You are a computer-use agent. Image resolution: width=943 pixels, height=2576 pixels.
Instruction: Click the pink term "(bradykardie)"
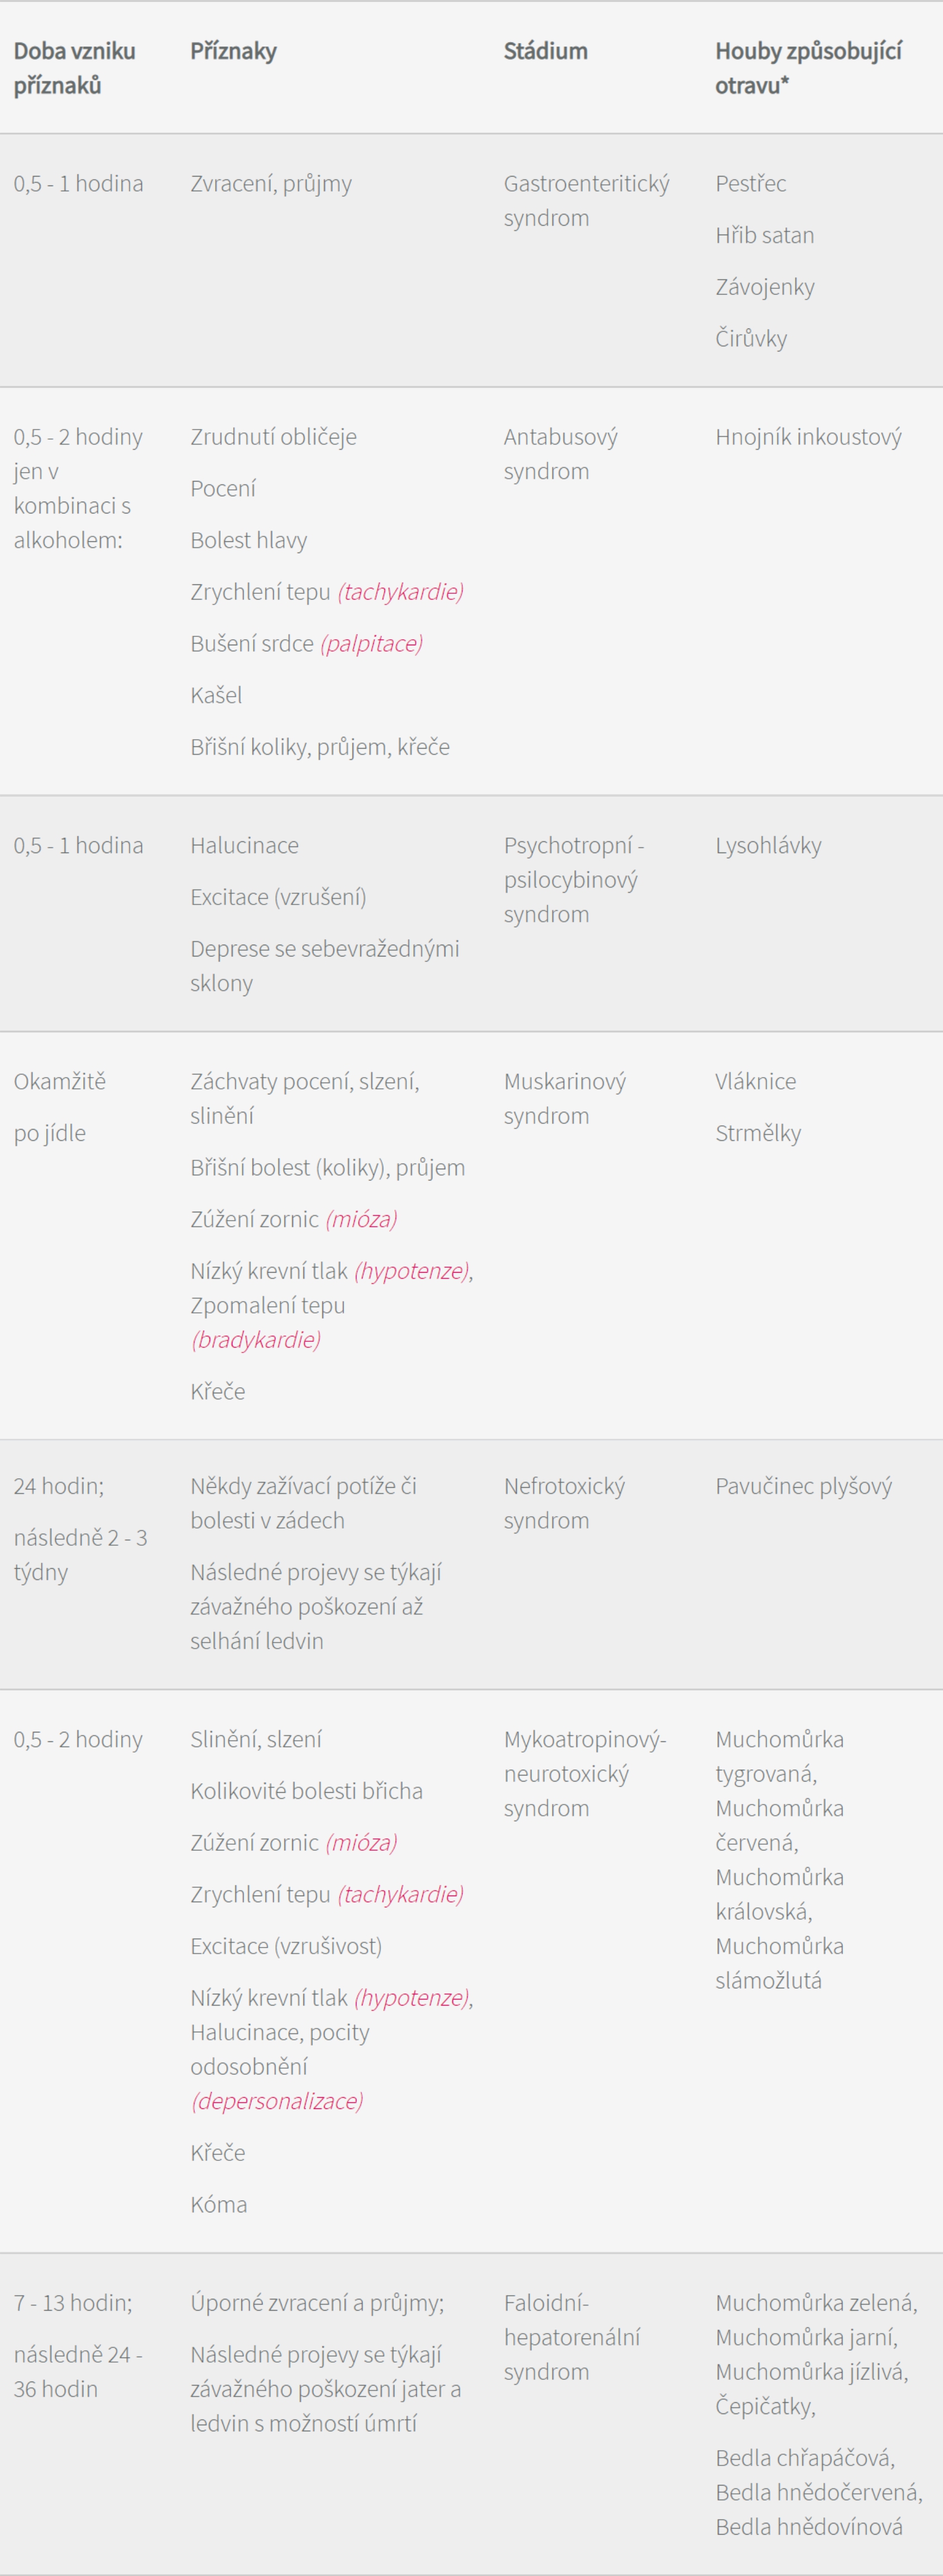point(256,1339)
